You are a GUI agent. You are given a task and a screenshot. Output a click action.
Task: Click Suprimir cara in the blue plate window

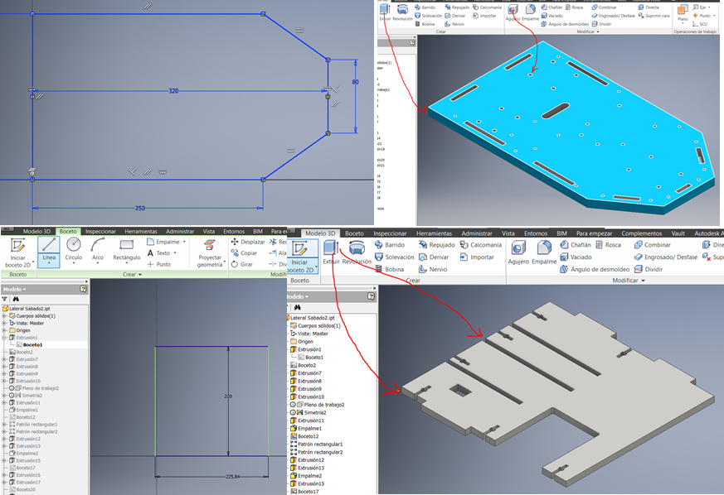(x=654, y=16)
